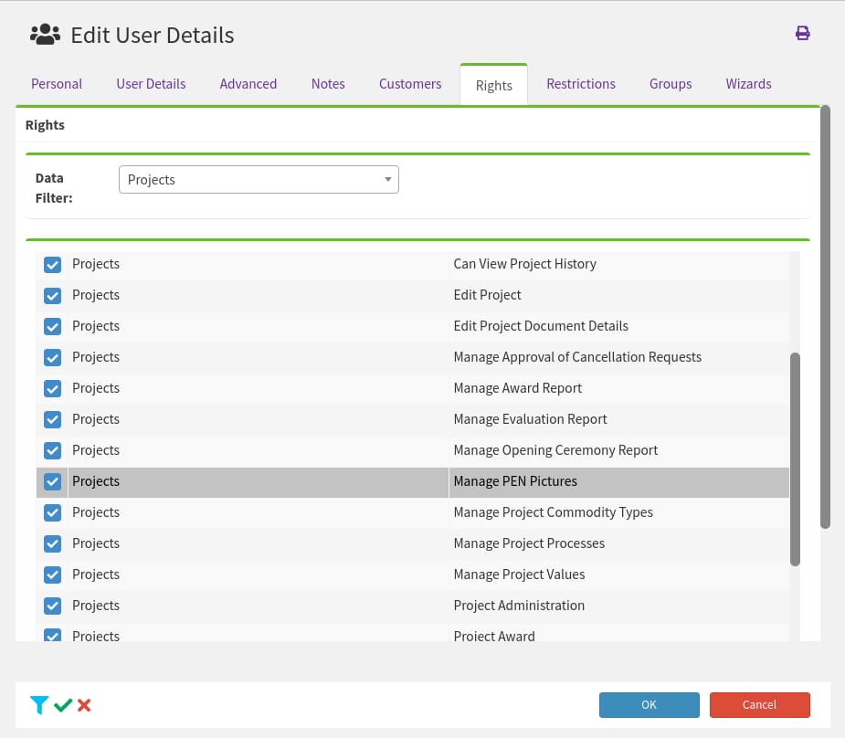The height and width of the screenshot is (738, 845).
Task: Open the Groups tab
Action: (x=670, y=84)
